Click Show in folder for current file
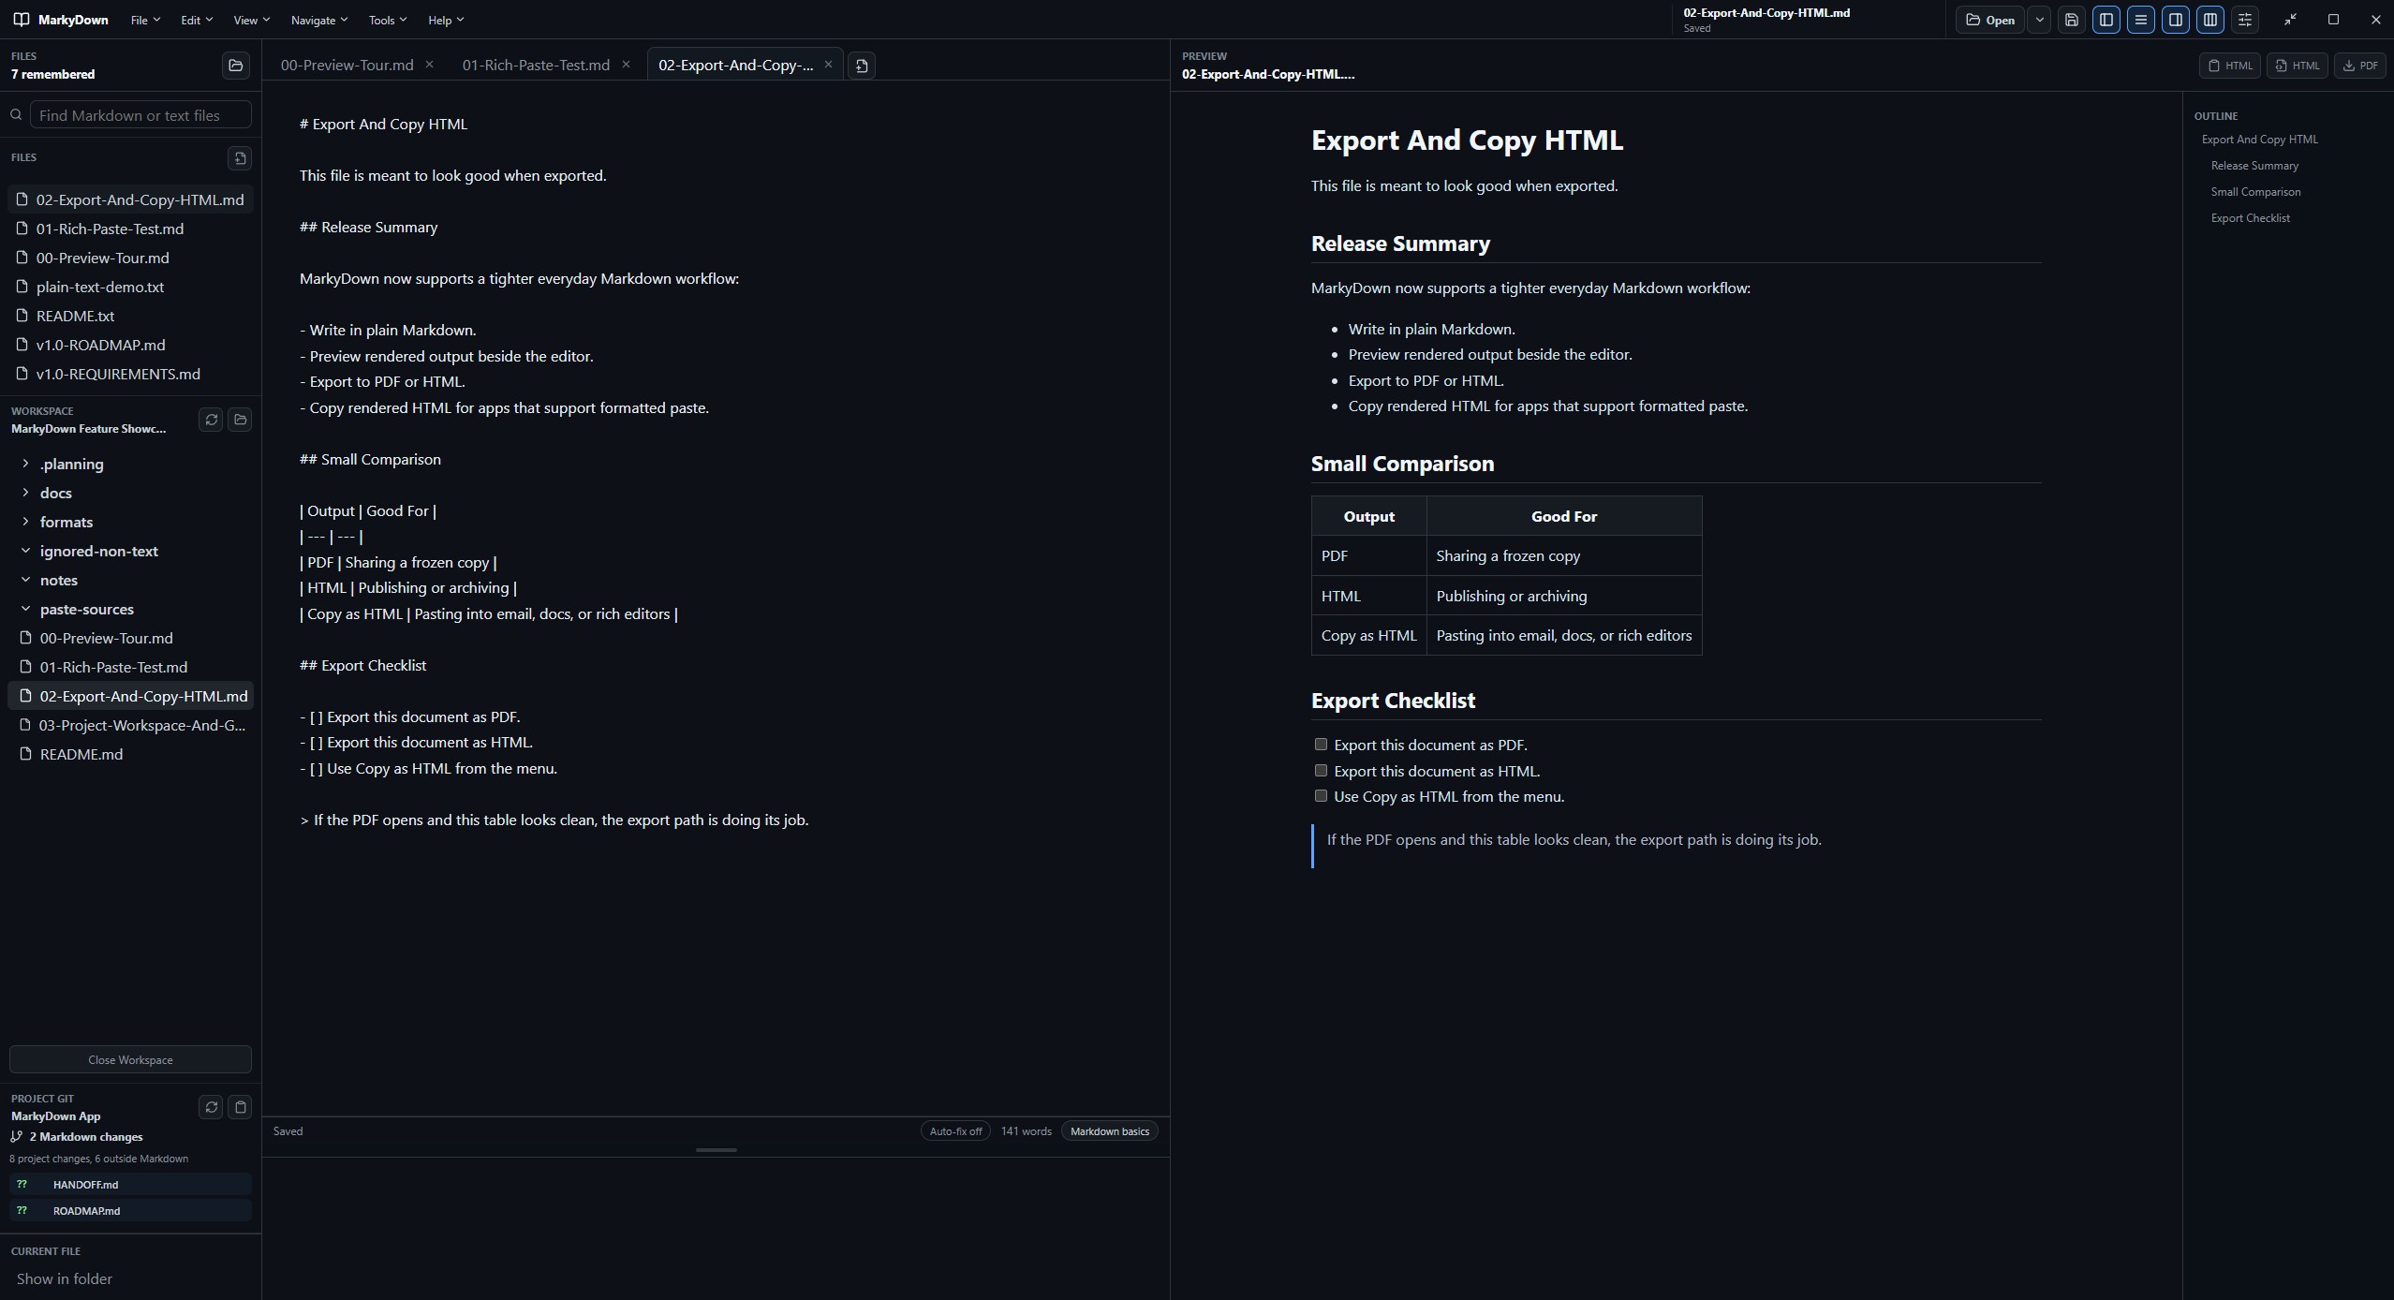 (65, 1278)
